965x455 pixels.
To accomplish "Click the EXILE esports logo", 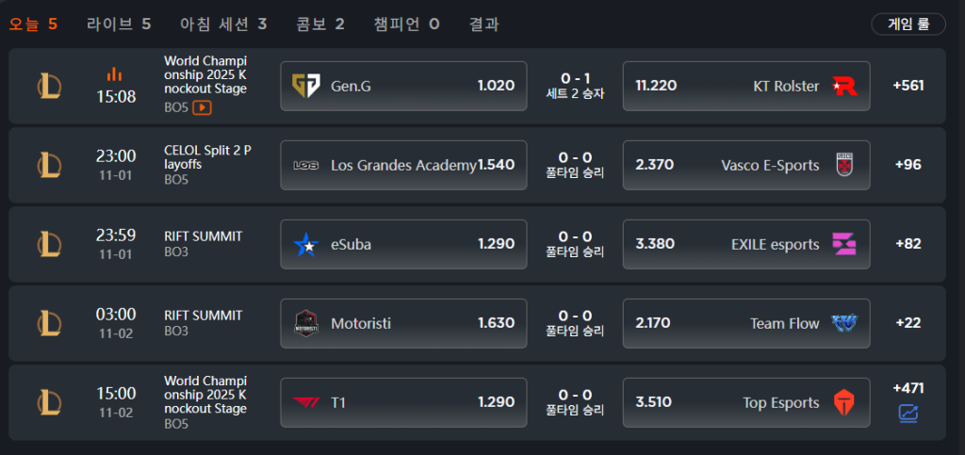I will [x=844, y=244].
